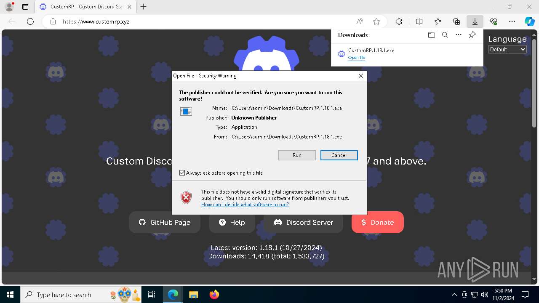Activate the Read aloud icon
Screen dimensions: 539x303
click(360, 21)
